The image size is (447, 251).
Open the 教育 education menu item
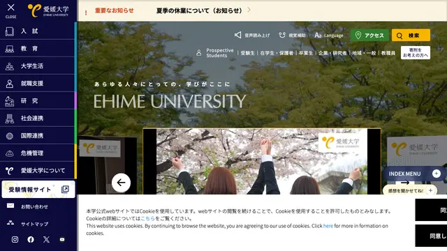click(x=37, y=48)
